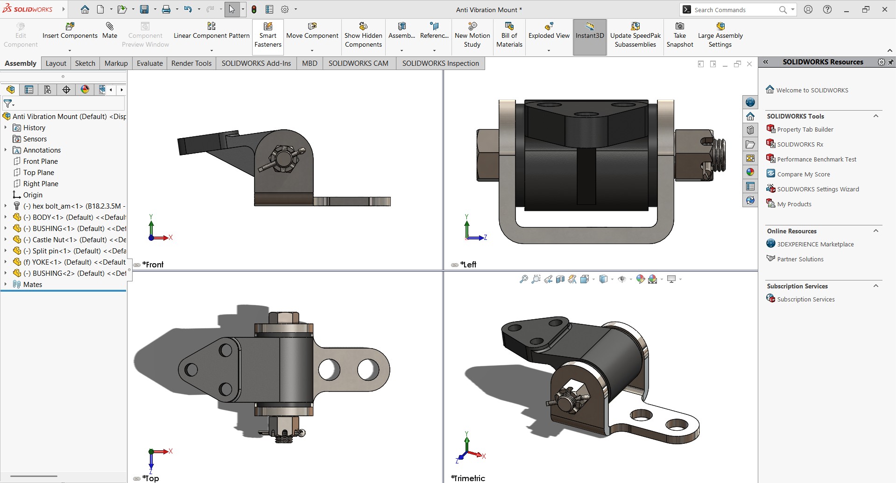
Task: Run Performance Benchmark Test
Action: [x=817, y=159]
